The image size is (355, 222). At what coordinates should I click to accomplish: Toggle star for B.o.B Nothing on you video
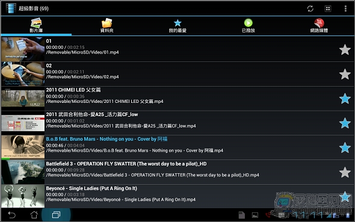pos(345,148)
